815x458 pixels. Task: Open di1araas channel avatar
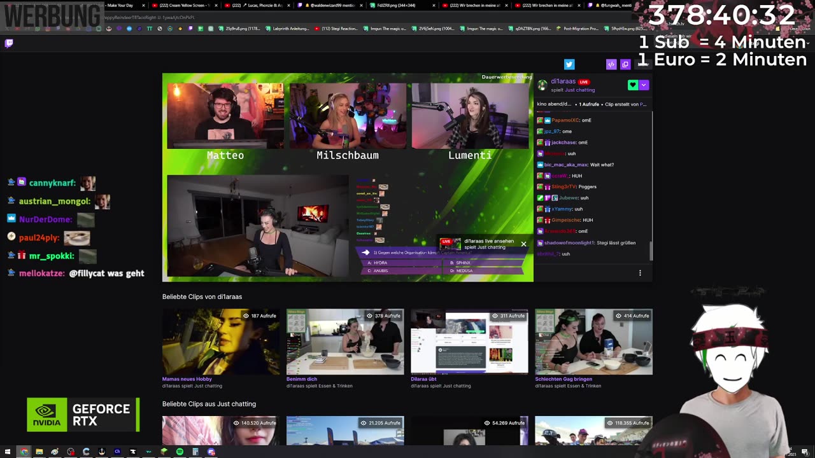[542, 85]
